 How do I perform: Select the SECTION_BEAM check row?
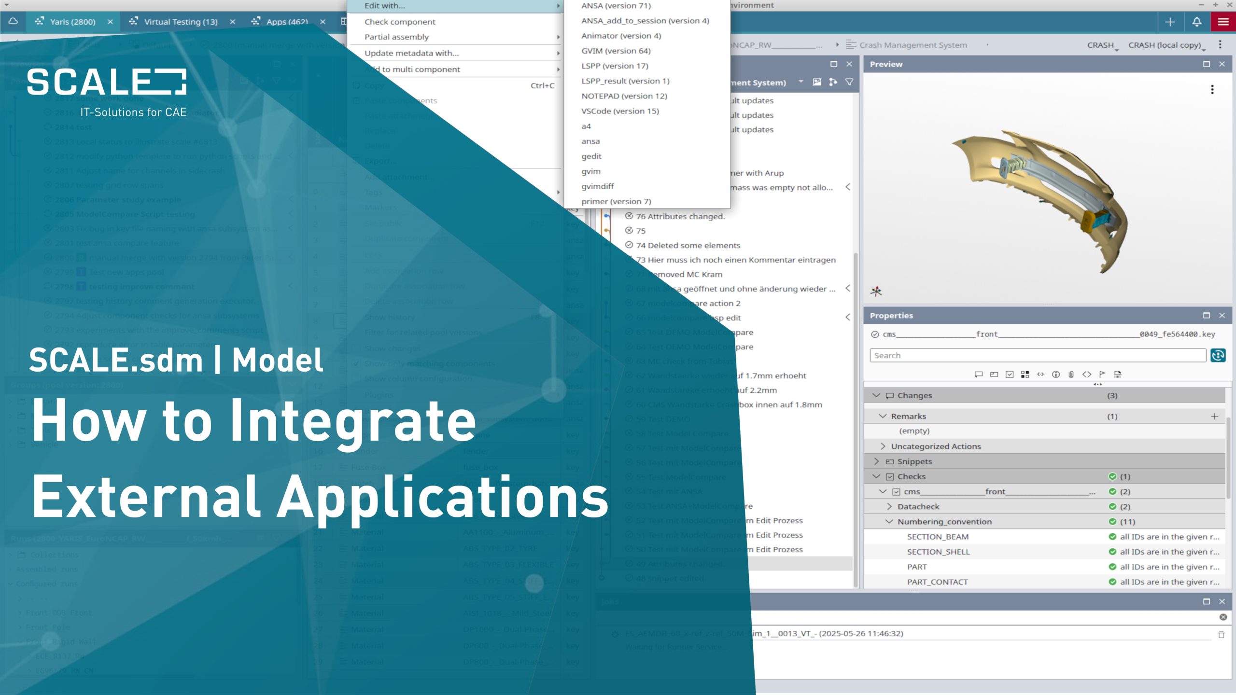pos(1045,537)
